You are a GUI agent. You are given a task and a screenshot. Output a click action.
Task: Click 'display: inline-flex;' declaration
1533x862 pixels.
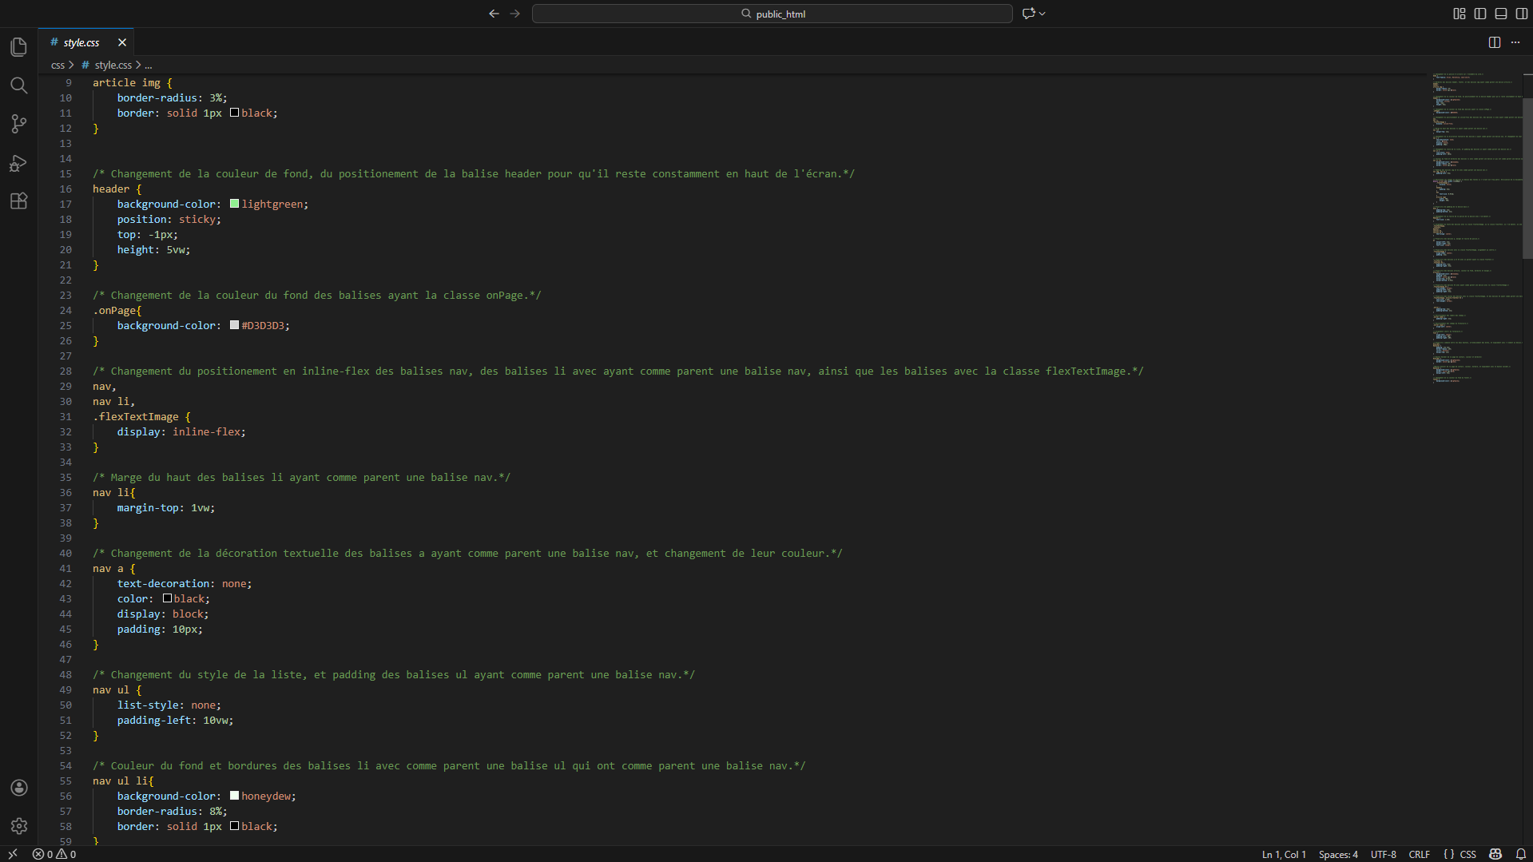181,431
